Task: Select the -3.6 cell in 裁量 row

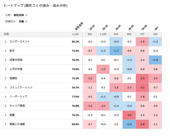Action: click(129, 115)
